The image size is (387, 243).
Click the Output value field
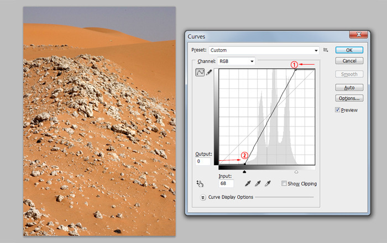pyautogui.click(x=203, y=161)
